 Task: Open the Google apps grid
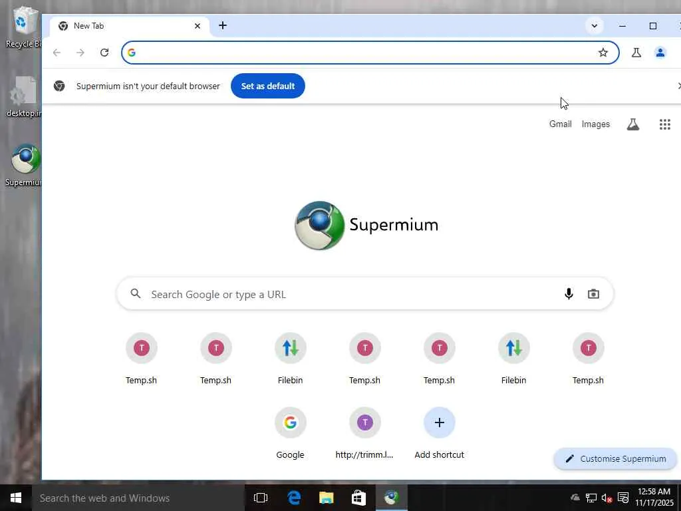coord(665,124)
